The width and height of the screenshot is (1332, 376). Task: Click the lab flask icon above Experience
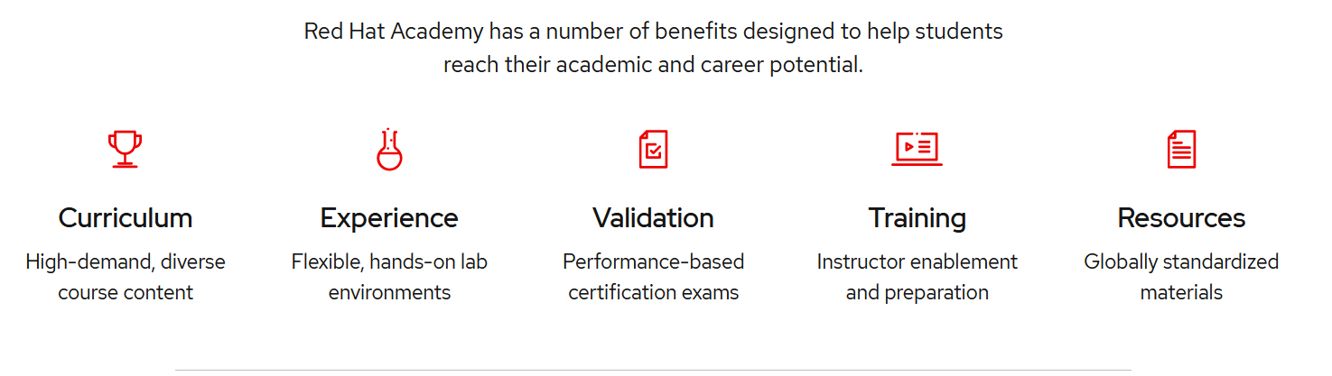(389, 149)
